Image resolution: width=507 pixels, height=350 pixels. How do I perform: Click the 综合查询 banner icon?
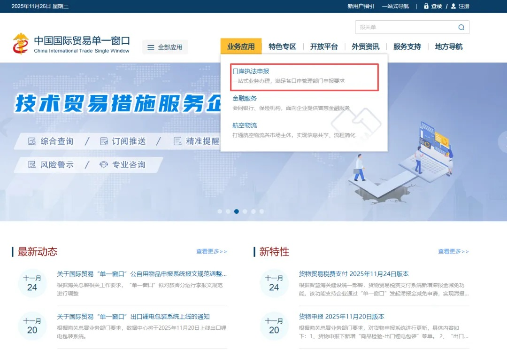(x=32, y=141)
